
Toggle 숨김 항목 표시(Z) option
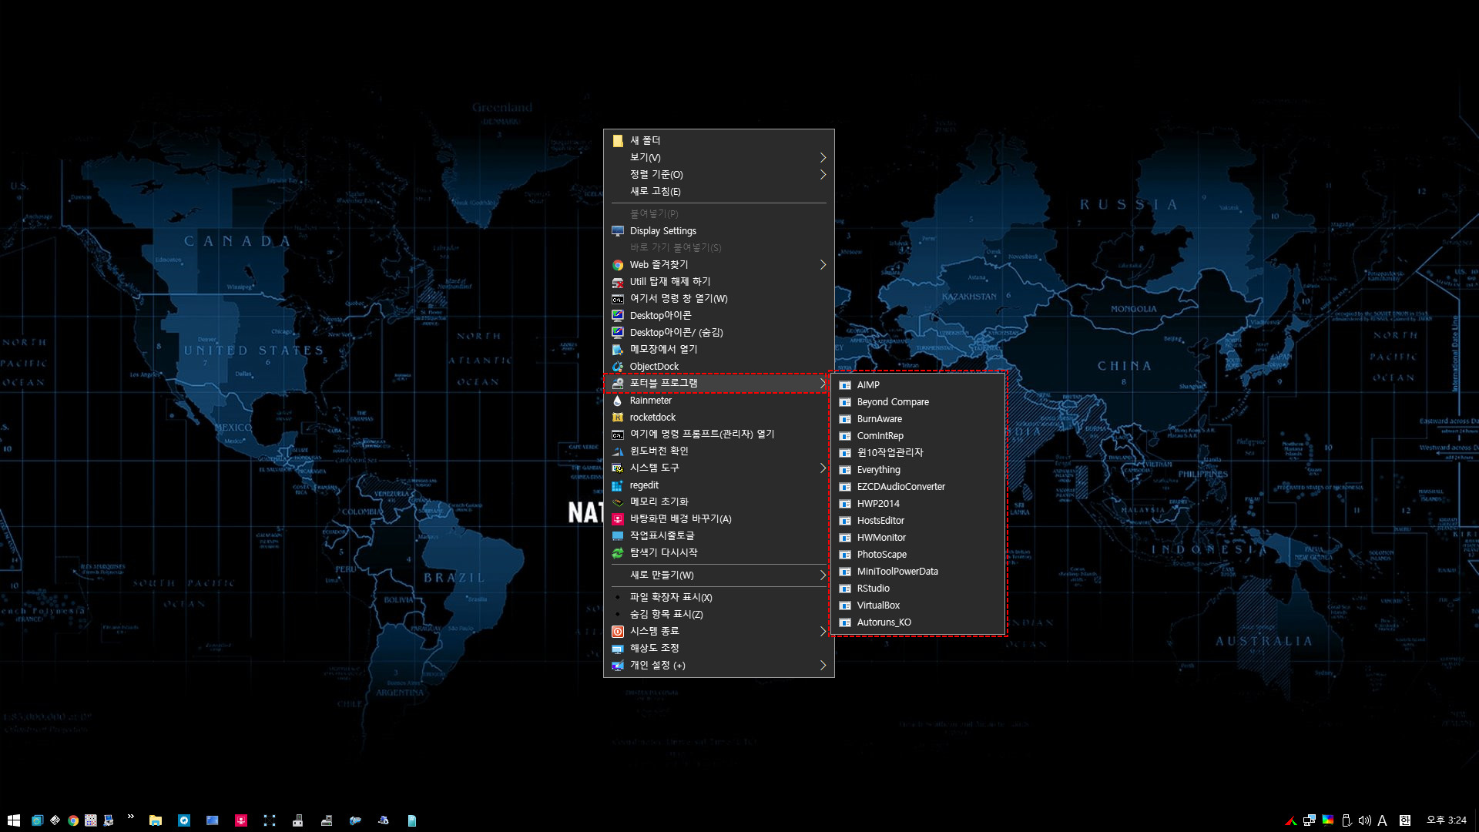pos(719,614)
